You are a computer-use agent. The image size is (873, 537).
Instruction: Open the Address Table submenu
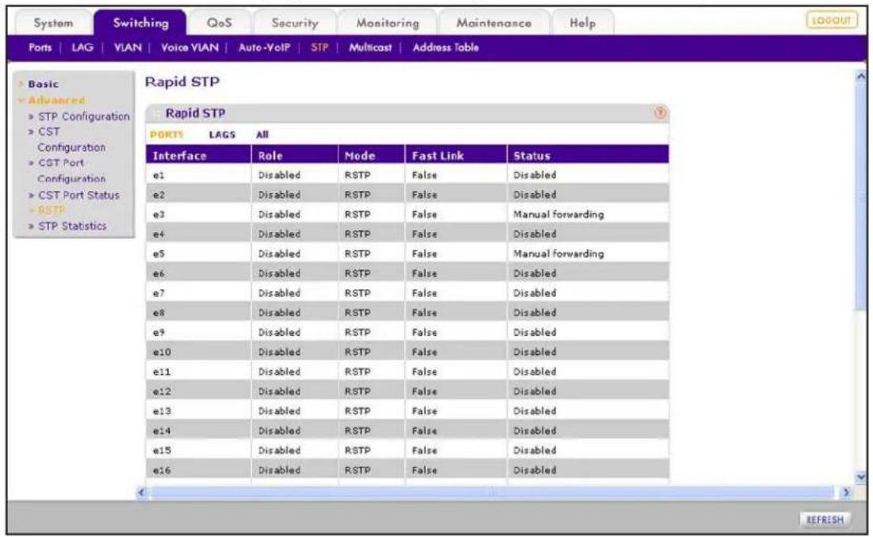point(446,48)
